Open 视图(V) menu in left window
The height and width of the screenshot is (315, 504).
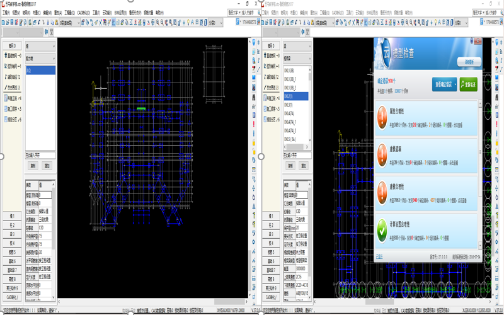click(x=16, y=13)
